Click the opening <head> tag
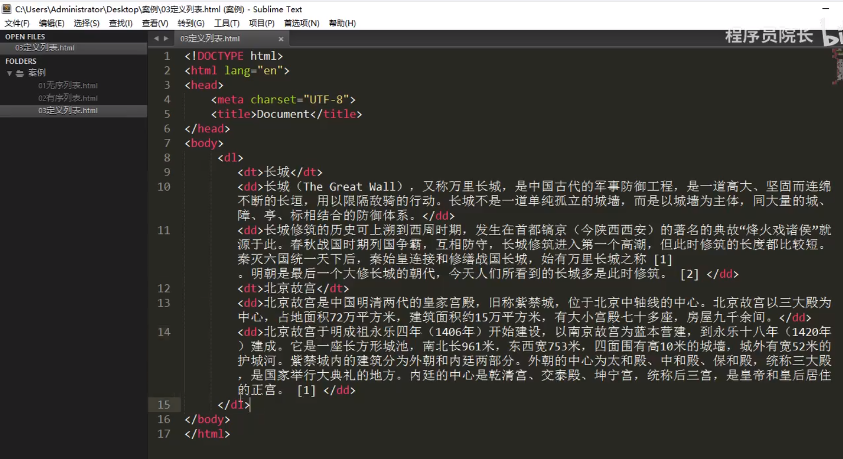843x459 pixels. click(x=204, y=85)
